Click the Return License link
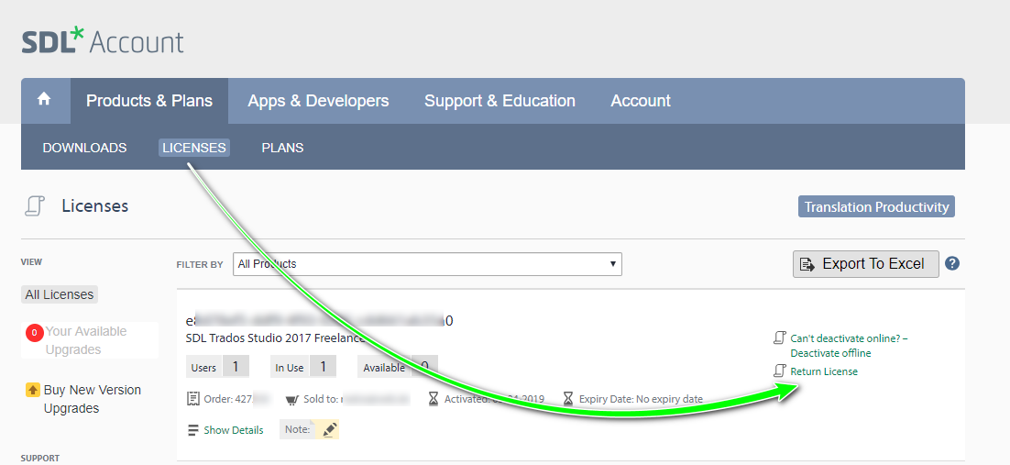1010x465 pixels. click(x=824, y=371)
